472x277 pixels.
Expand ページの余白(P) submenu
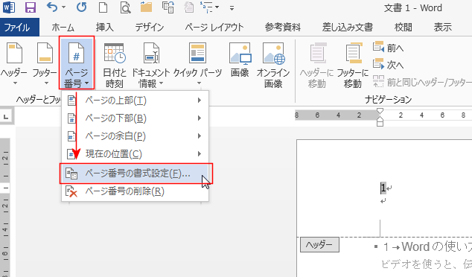point(135,136)
